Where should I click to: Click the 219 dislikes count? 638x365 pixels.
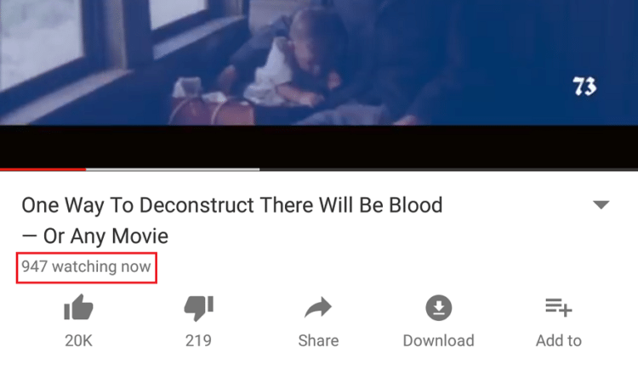198,340
